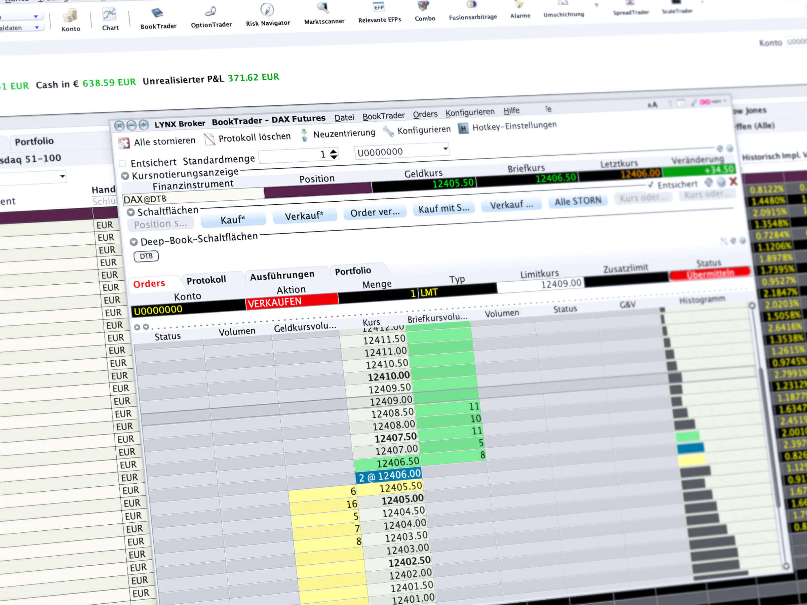
Task: Click the 12410.00 price row
Action: coord(377,376)
